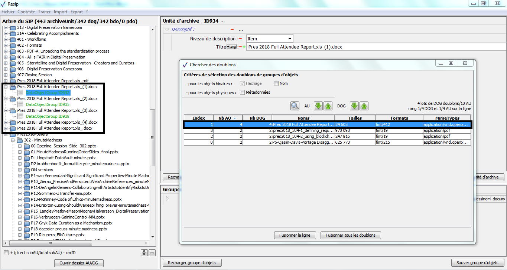Viewport: 507px width, 270px height.
Task: Click the green plus beside Titre
Action: 244,47
